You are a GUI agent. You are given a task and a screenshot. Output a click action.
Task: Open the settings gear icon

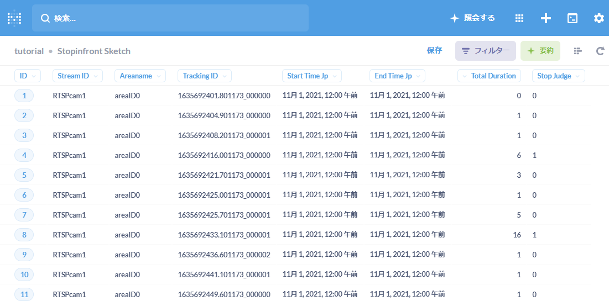[598, 18]
